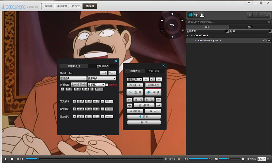Screen dimensions: 272x163
Task: Click the sidebar search input field
Action: 227,22
